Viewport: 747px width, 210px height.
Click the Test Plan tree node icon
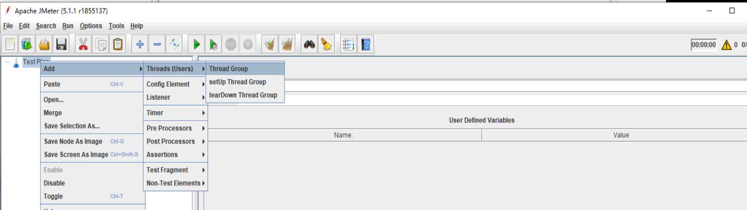pyautogui.click(x=16, y=63)
